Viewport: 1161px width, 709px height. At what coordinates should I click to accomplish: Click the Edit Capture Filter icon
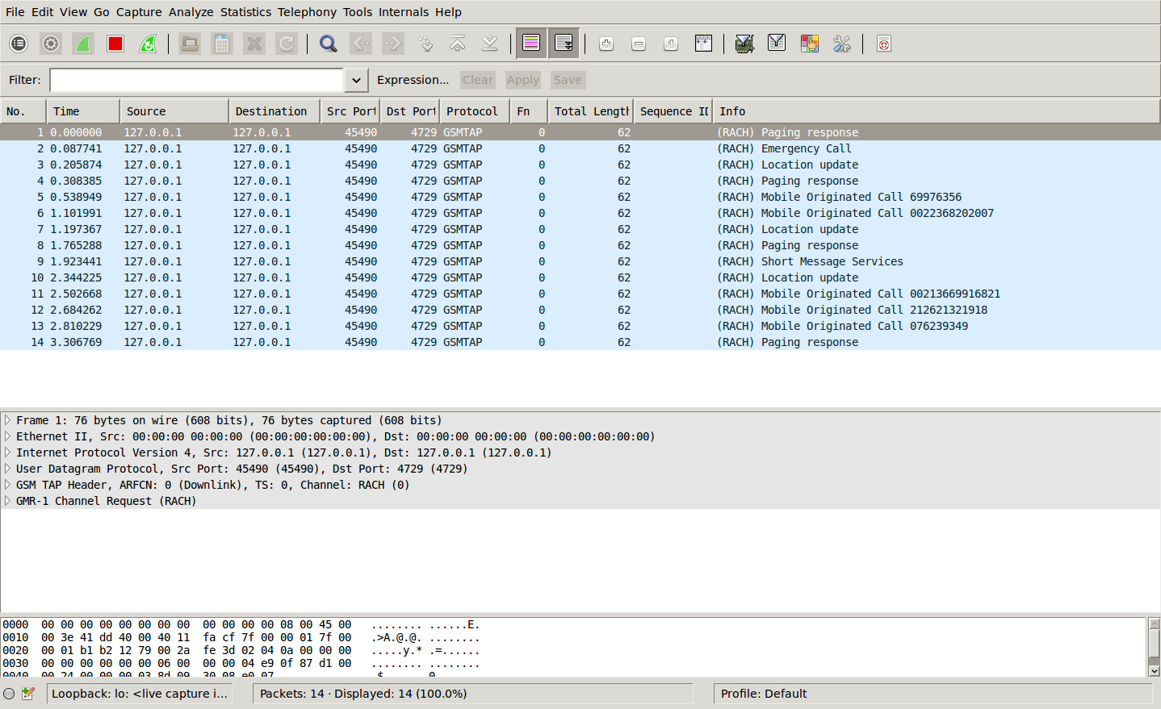744,44
